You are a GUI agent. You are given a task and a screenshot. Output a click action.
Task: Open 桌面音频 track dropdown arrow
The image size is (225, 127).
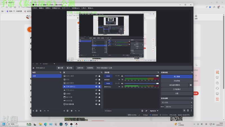click(x=119, y=80)
